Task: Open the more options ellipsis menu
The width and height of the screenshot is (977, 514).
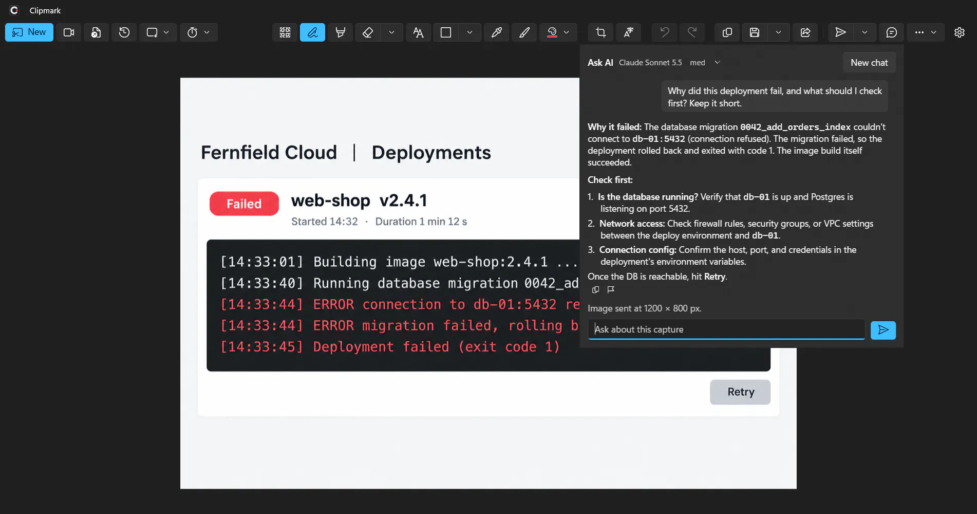Action: pyautogui.click(x=919, y=32)
